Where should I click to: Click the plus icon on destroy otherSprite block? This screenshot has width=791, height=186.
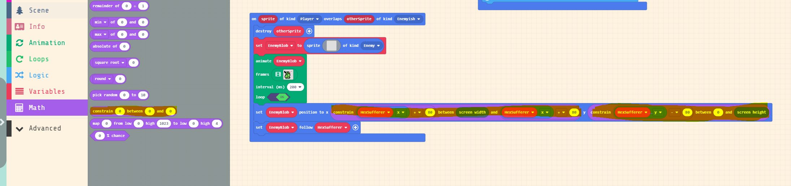tap(309, 31)
